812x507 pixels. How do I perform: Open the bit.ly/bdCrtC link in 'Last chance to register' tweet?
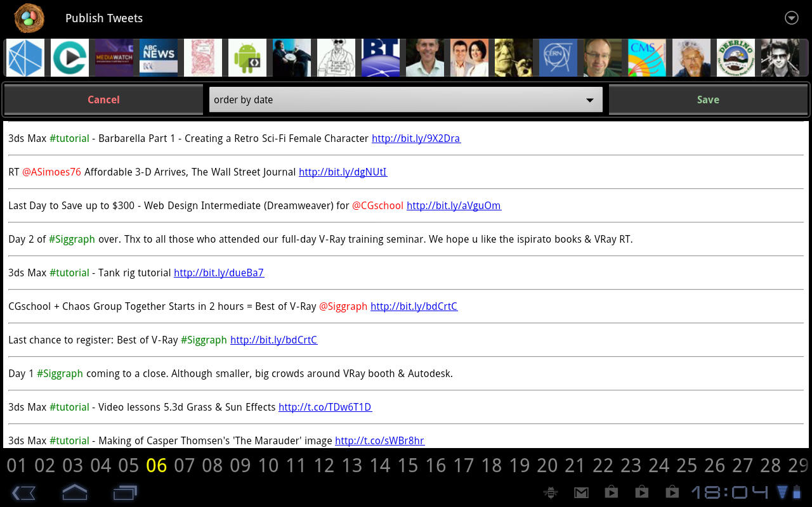point(274,340)
